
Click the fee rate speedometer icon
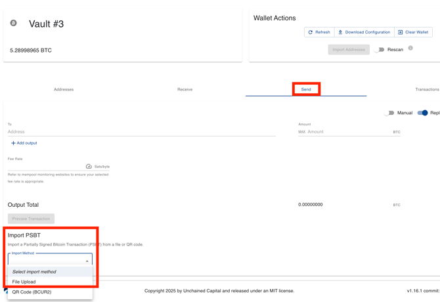(x=89, y=167)
